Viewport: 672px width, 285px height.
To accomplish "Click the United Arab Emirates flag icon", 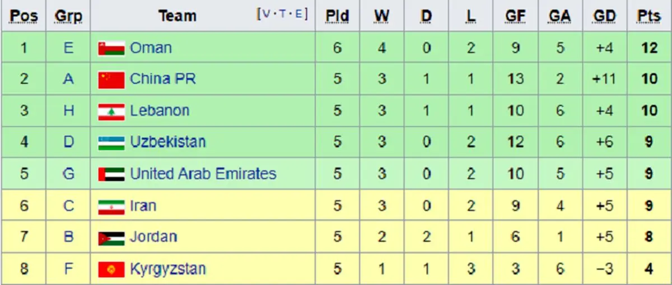I will (x=111, y=174).
